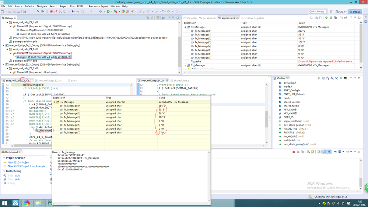Click Open Console icon in the console toolbar

(x=347, y=152)
